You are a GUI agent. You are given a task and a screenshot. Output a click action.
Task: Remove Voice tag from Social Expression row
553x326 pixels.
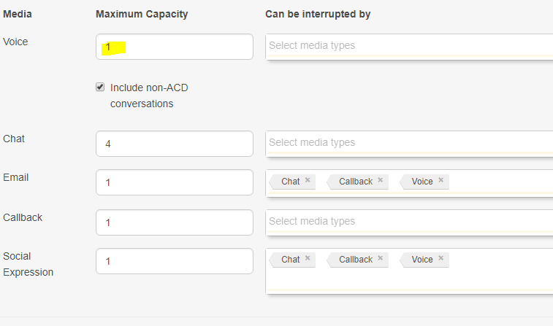[441, 259]
